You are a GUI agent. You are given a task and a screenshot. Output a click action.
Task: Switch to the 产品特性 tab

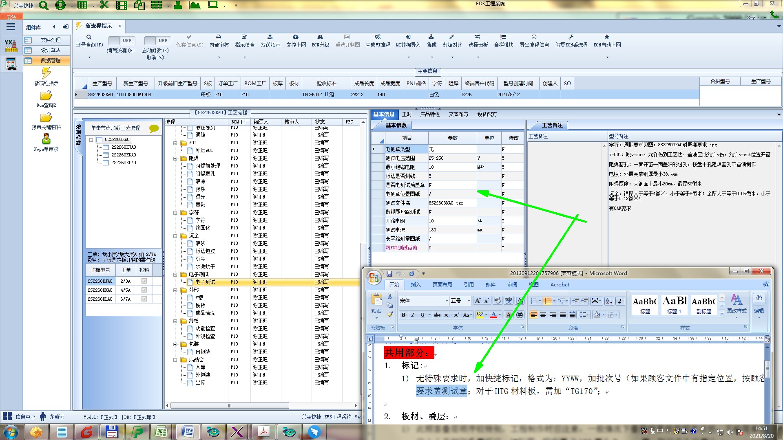(430, 114)
